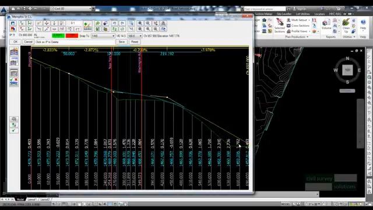Click the Volume report ribbon tool
The width and height of the screenshot is (373, 210).
coord(326,24)
